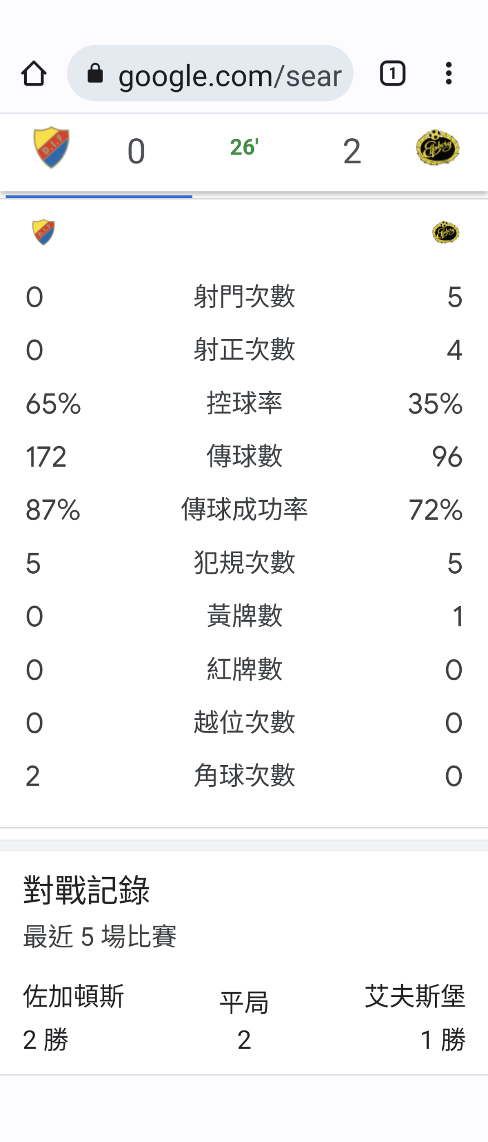Tap the 平局 draws count
Screen dimensions: 488x1142
pos(244,1039)
